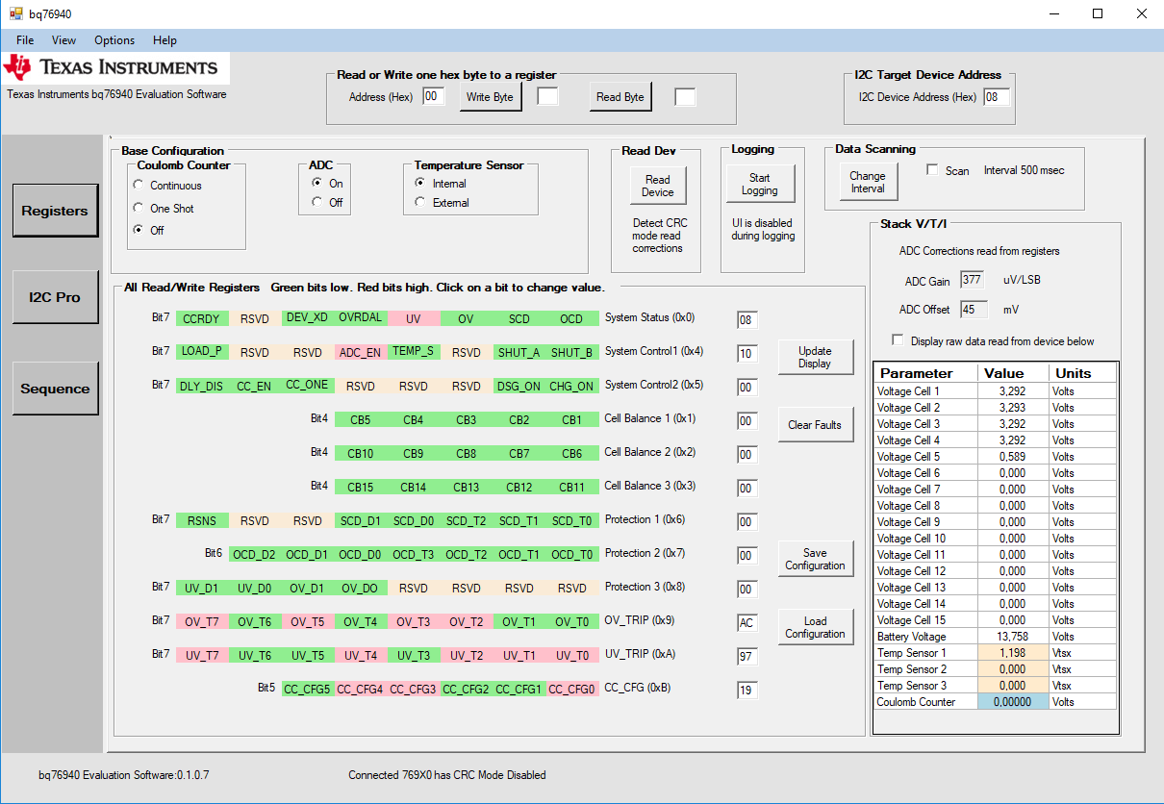Select ADC Off radio button
Screen dimensions: 1164x804
click(317, 203)
